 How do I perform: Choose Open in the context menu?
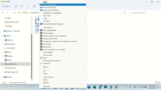click(x=63, y=2)
